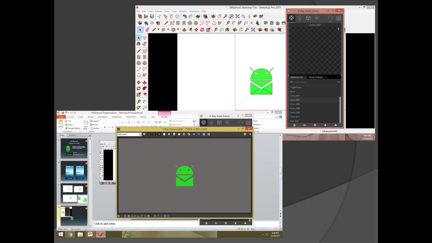Switch to Front view using the house icon
432x243 pixels.
point(278,23)
